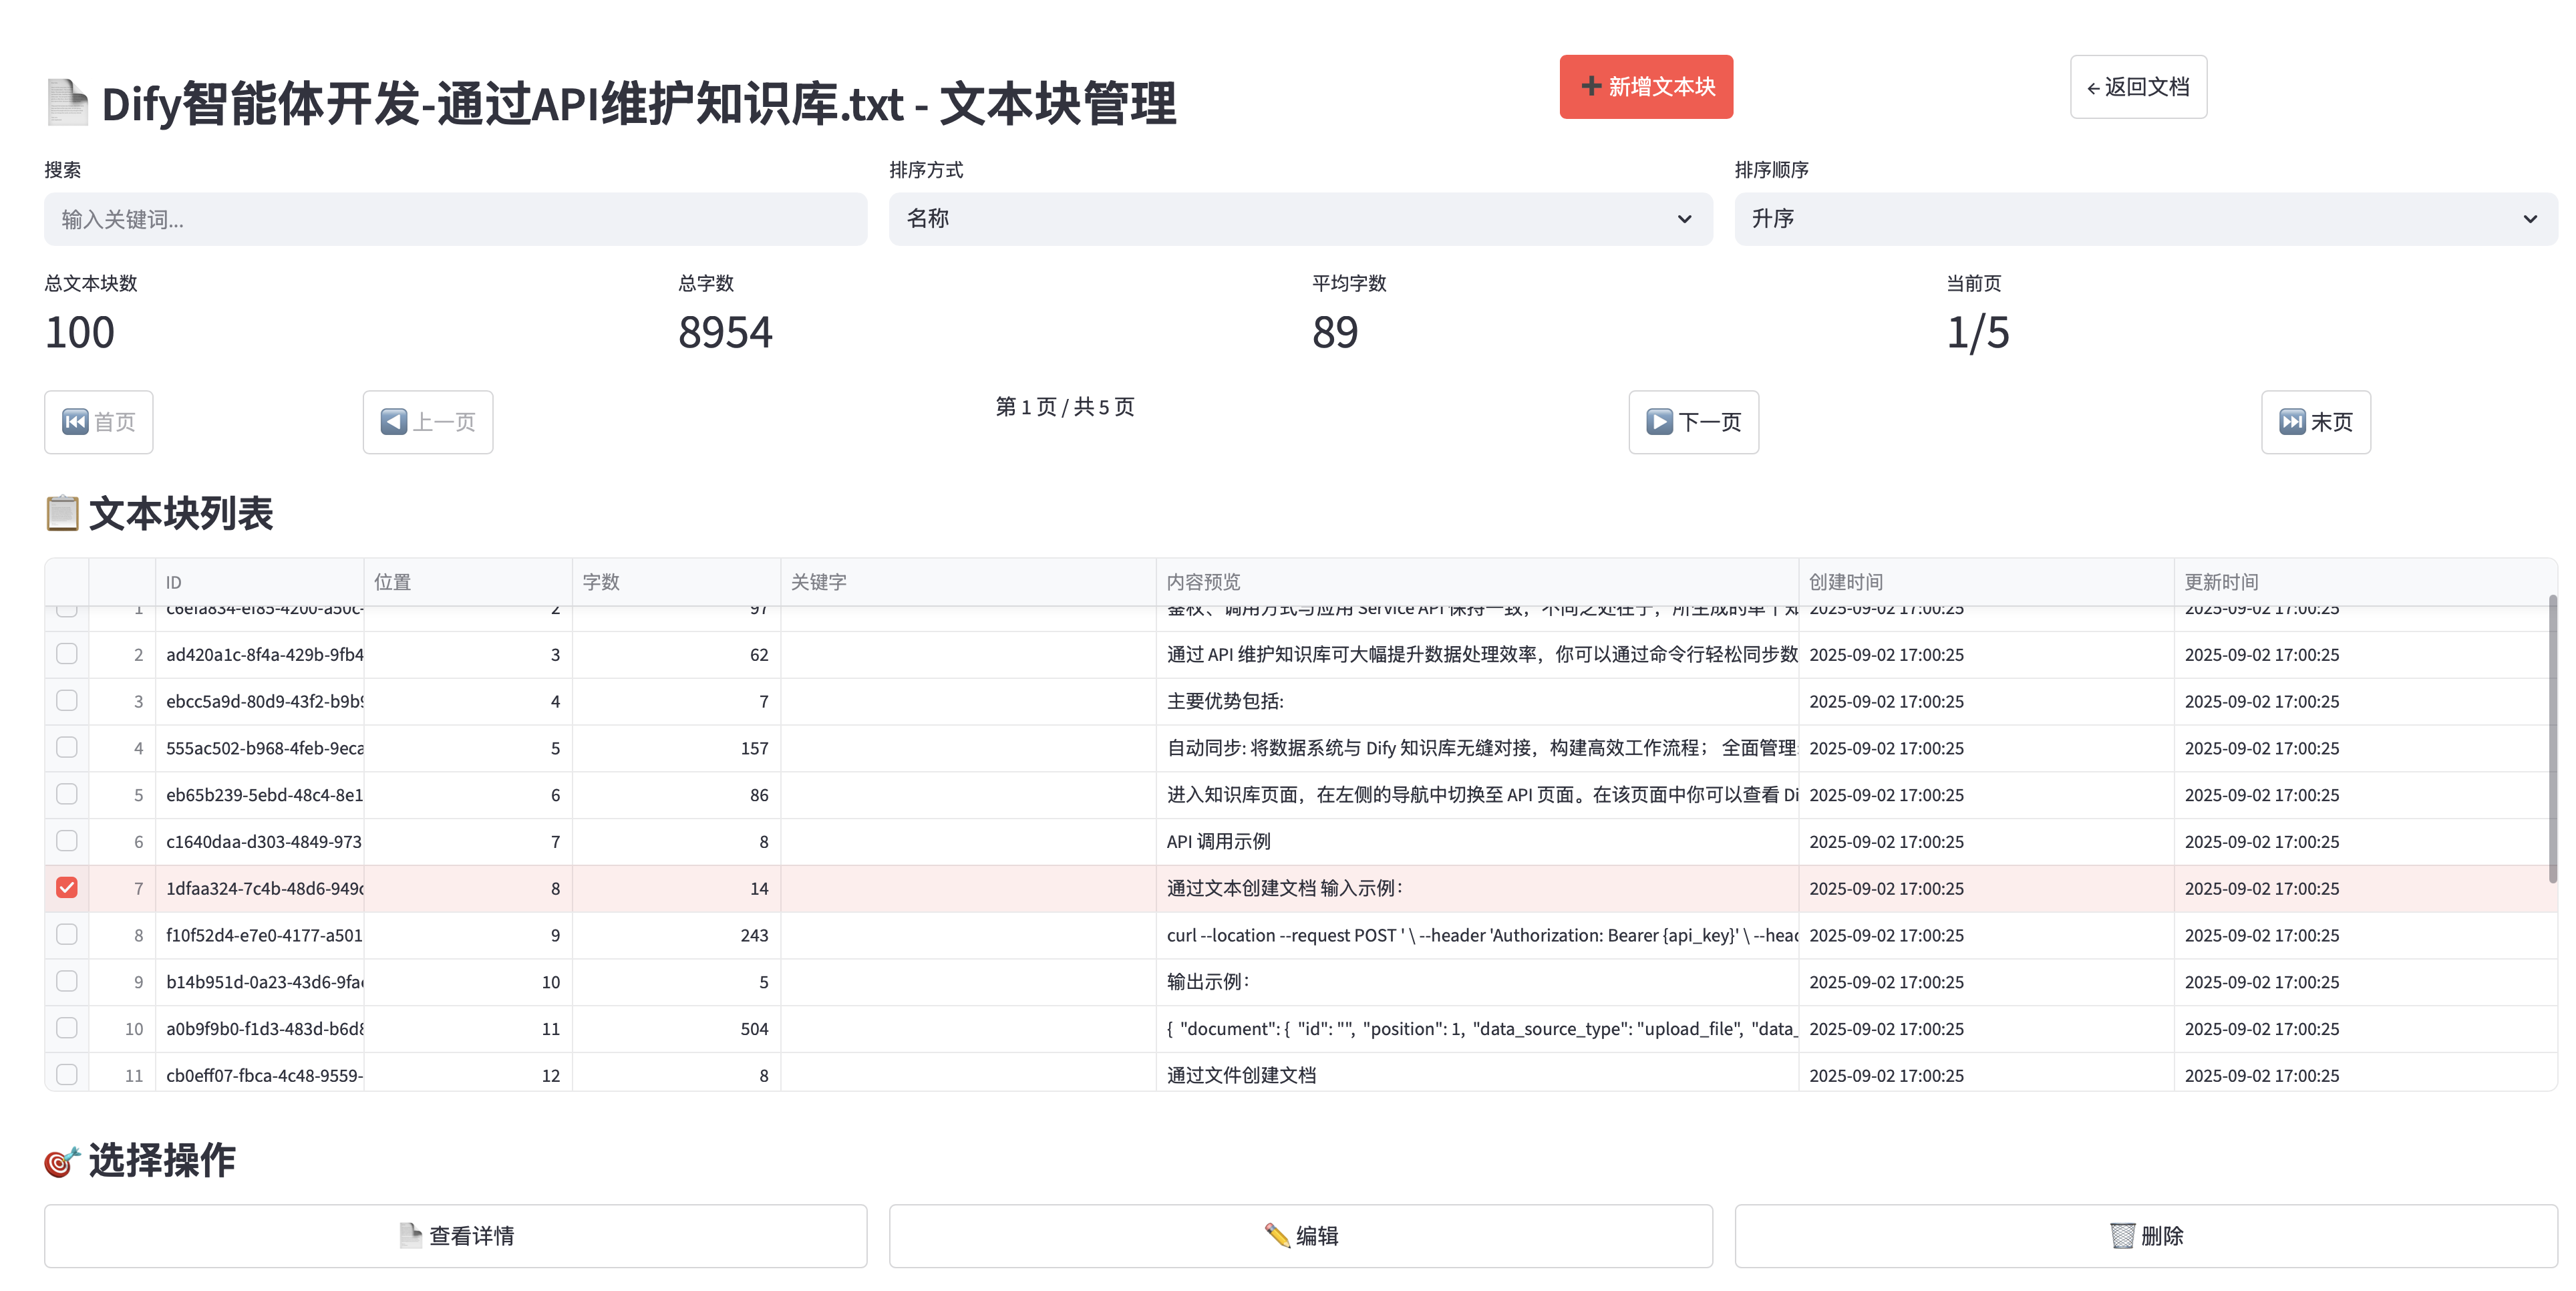The height and width of the screenshot is (1291, 2576).
Task: Click the 输出示例 preview cell
Action: tap(1477, 982)
